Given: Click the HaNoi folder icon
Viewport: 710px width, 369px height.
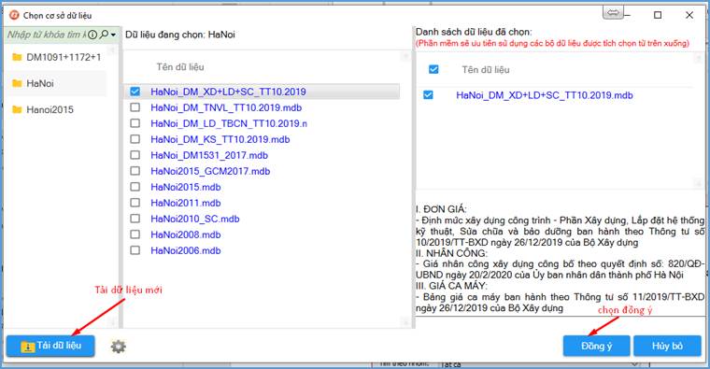Looking at the screenshot, I should coord(17,83).
